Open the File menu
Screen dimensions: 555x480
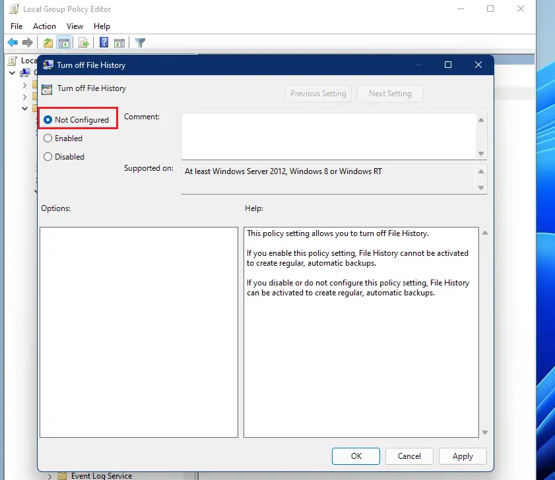click(16, 26)
